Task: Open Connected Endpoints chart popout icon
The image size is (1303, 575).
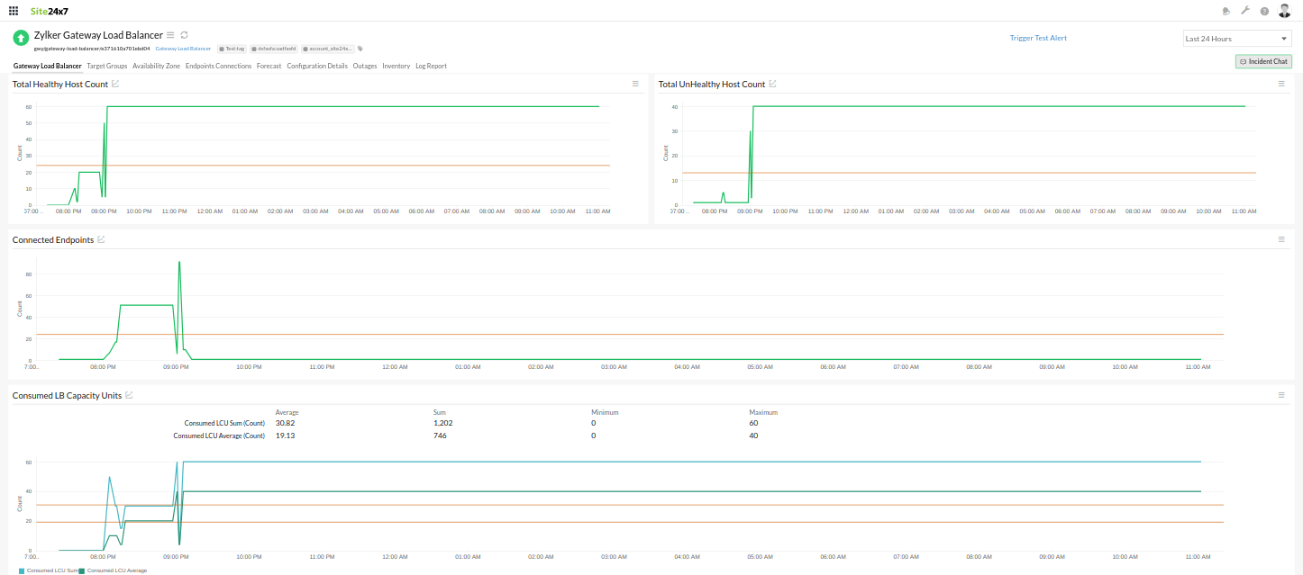Action: pos(101,239)
